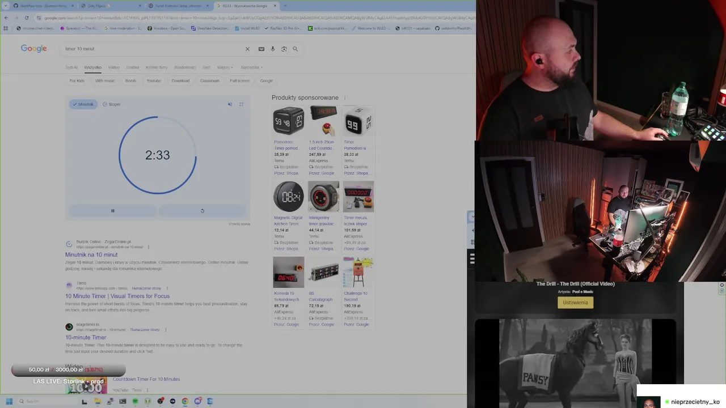View the Timer meczu licznik stoper product
The width and height of the screenshot is (726, 408).
(358, 215)
